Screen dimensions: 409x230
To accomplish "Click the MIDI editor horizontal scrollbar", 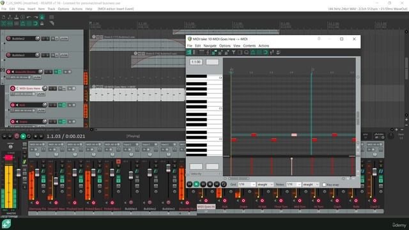I will [239, 179].
